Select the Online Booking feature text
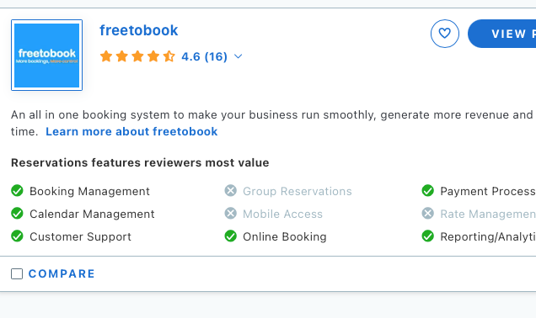Viewport: 536px width, 318px height. click(x=285, y=236)
